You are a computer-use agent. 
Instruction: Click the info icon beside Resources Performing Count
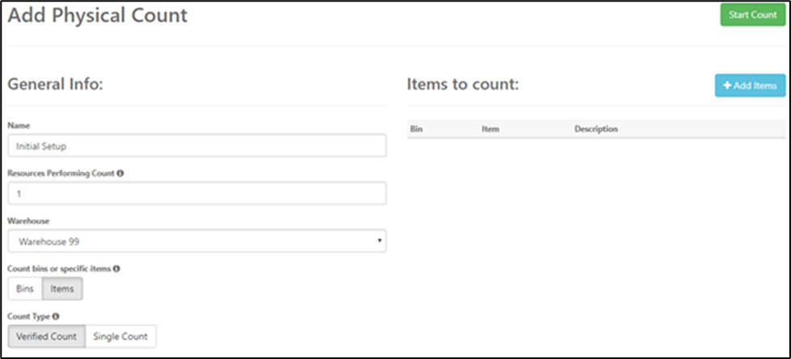click(x=120, y=173)
